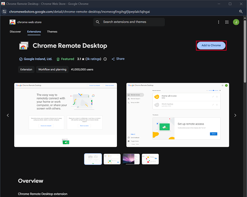This screenshot has width=247, height=197.
Task: Click the verified publisher badge icon
Action: [x=21, y=59]
